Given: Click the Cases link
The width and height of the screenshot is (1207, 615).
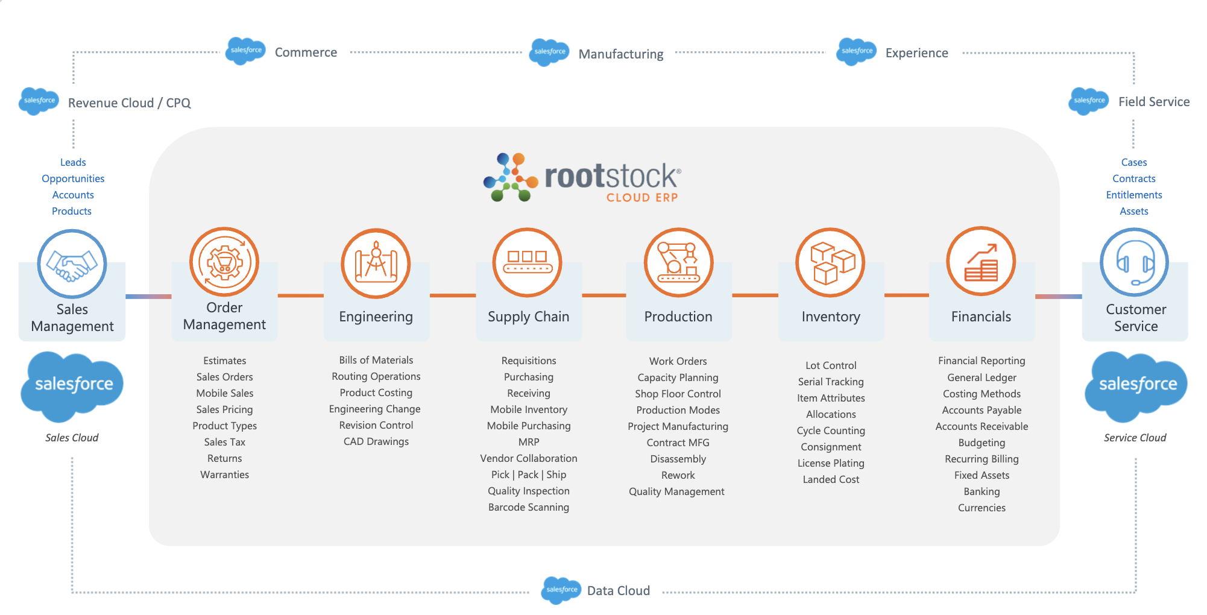Looking at the screenshot, I should coord(1134,162).
